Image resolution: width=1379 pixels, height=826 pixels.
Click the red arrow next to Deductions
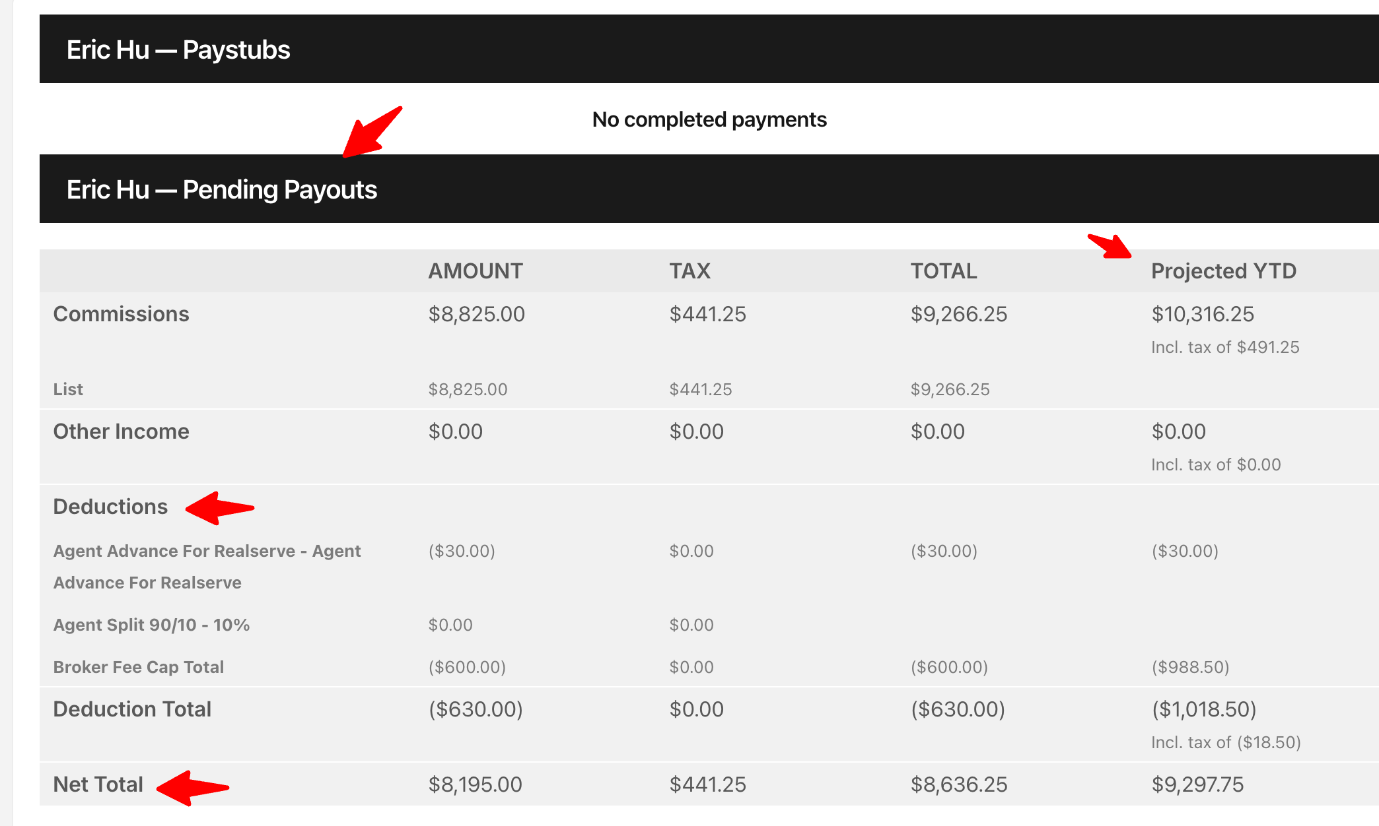[x=220, y=508]
